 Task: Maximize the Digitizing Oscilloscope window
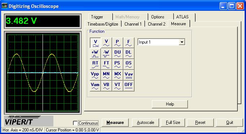pyautogui.click(x=232, y=6)
